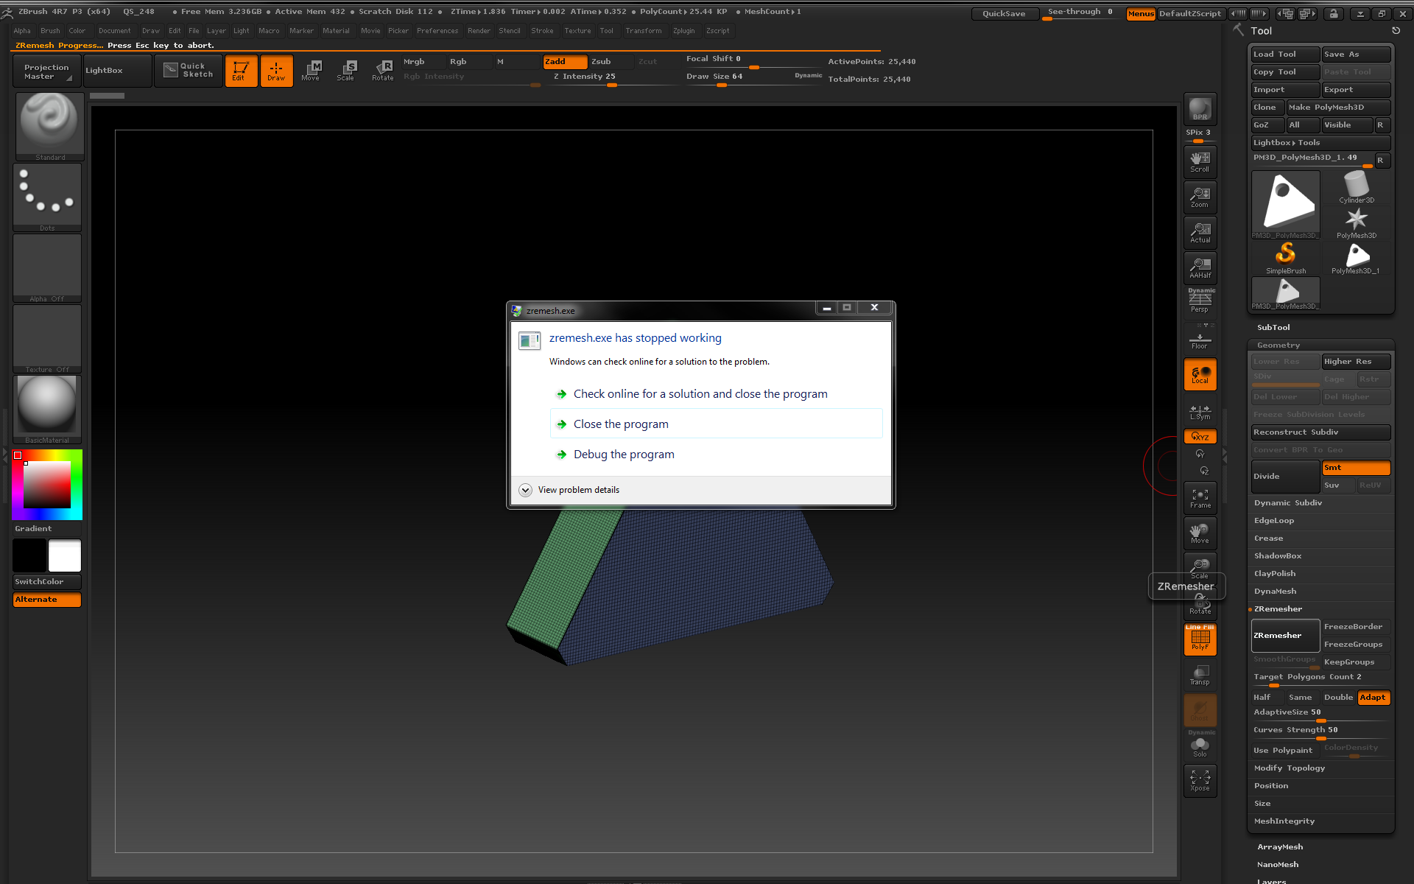Viewport: 1414px width, 884px height.
Task: Set Actual size view icon
Action: (1200, 233)
